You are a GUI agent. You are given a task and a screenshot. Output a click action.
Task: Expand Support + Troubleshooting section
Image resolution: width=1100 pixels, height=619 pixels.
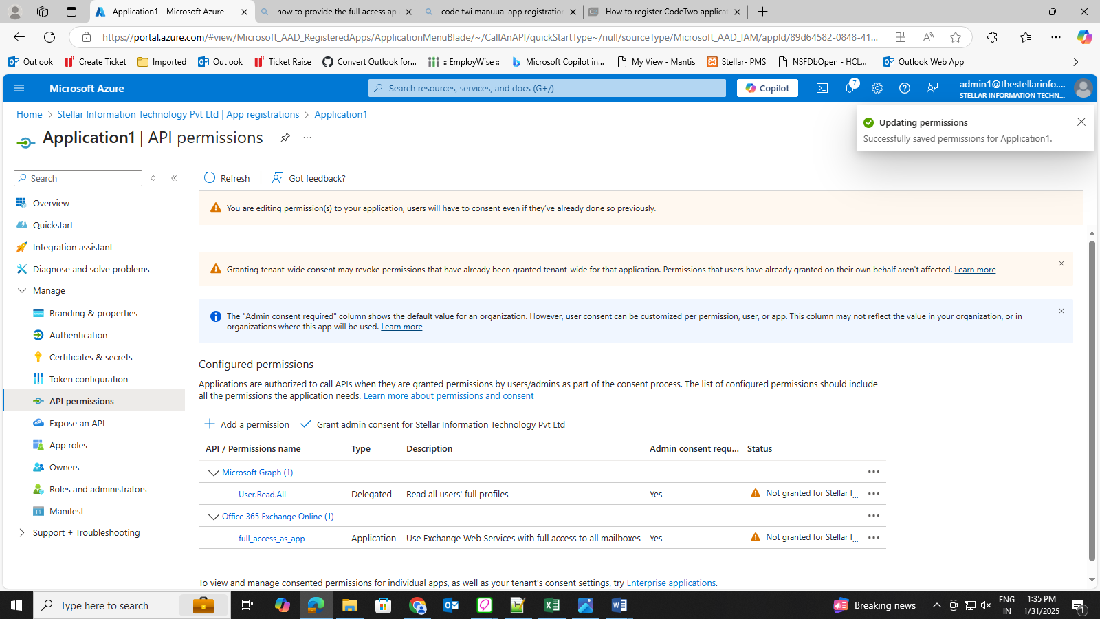21,533
